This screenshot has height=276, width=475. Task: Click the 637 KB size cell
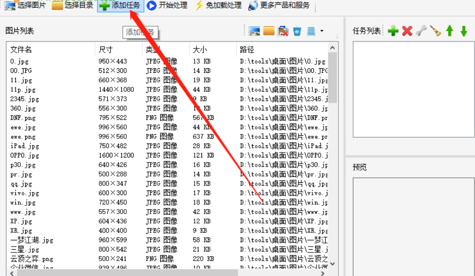point(203,137)
